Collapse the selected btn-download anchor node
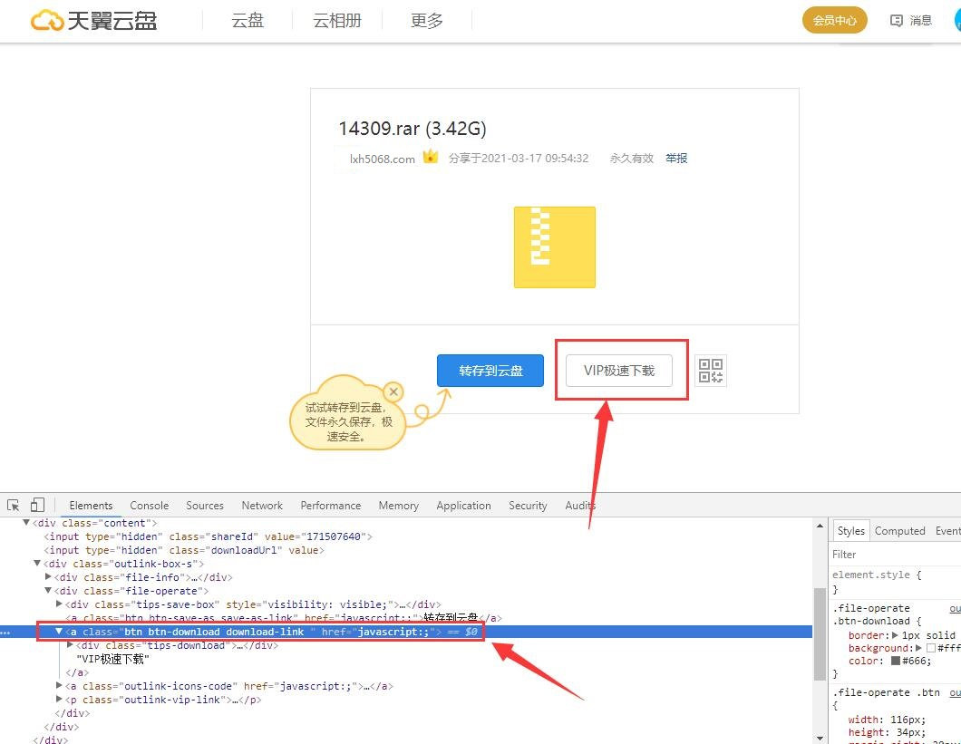Screen dimensions: 961x744 point(59,632)
